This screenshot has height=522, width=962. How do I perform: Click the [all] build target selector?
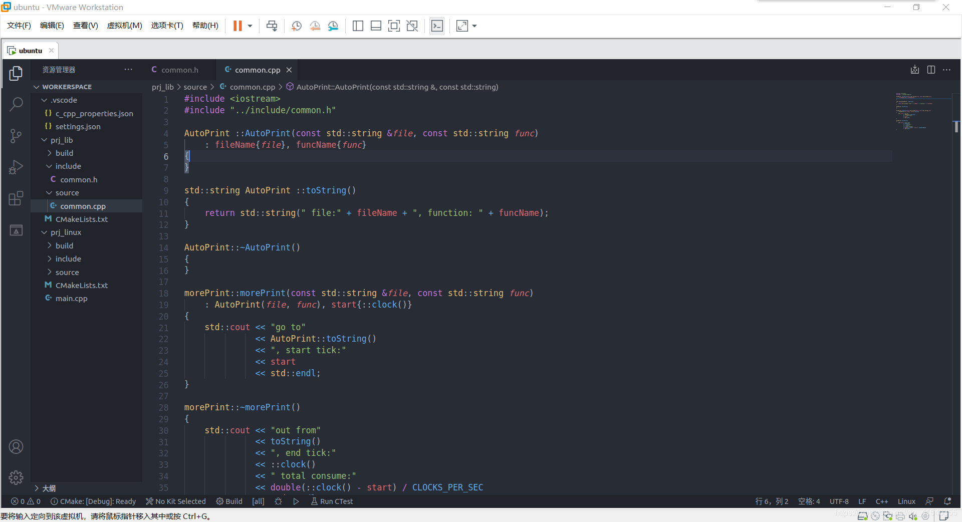click(258, 501)
